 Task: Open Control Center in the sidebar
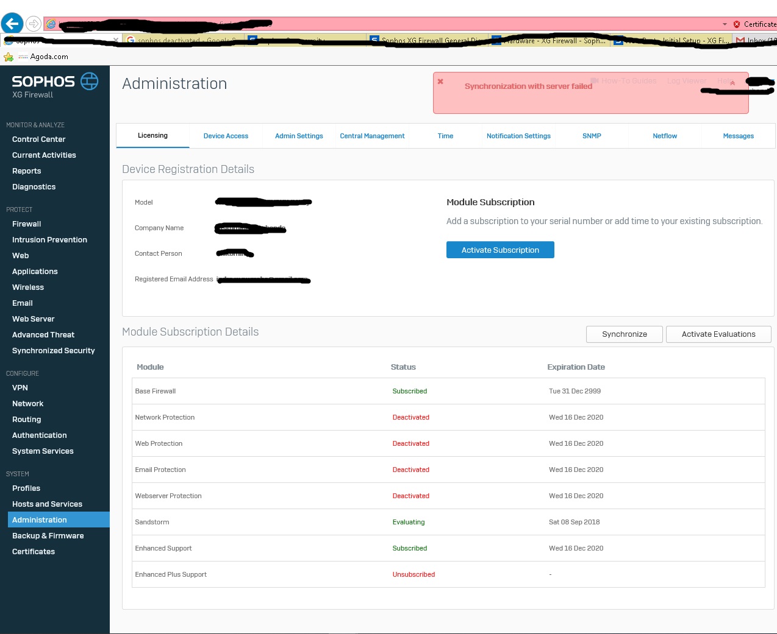(38, 139)
